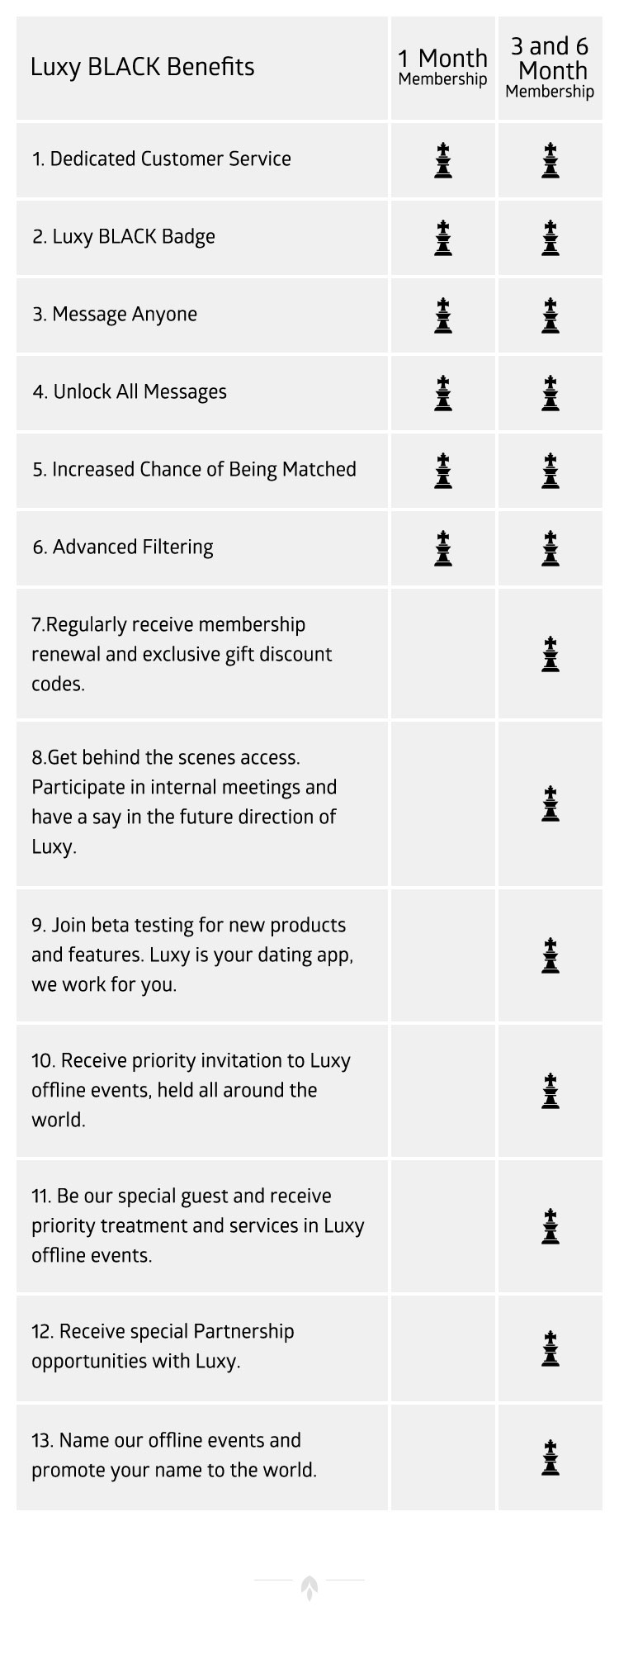Click king icon in special guest row
This screenshot has height=1668, width=619.
coord(550,1226)
